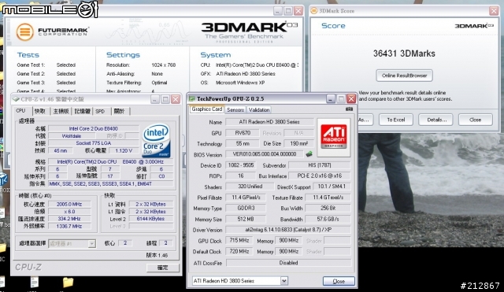Select the CPU tab in CPU-Z
The width and height of the screenshot is (504, 292).
tap(20, 111)
